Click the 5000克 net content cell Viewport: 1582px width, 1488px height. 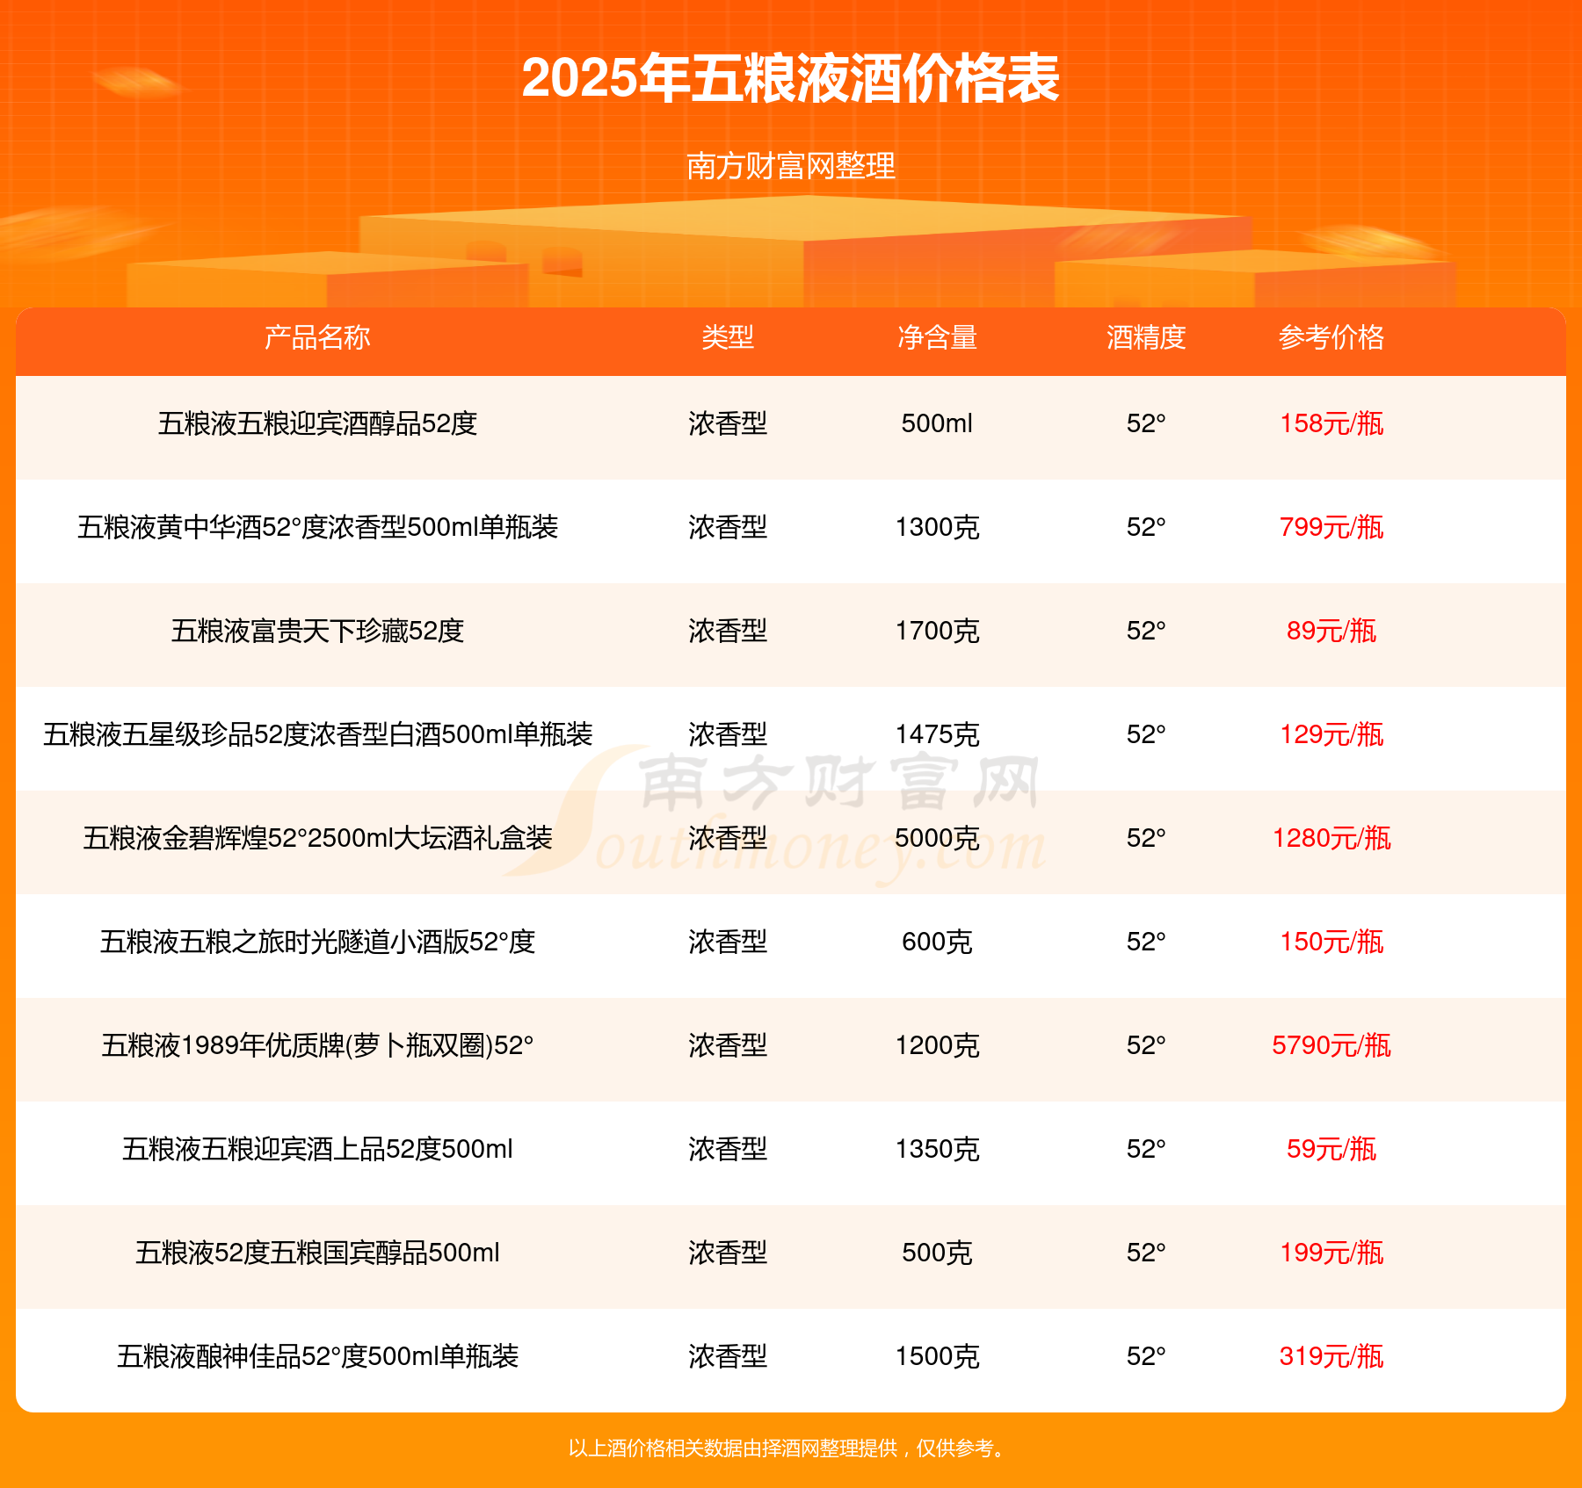tap(937, 838)
